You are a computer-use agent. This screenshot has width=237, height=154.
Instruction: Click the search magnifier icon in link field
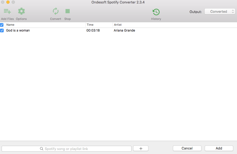pyautogui.click(x=42, y=149)
